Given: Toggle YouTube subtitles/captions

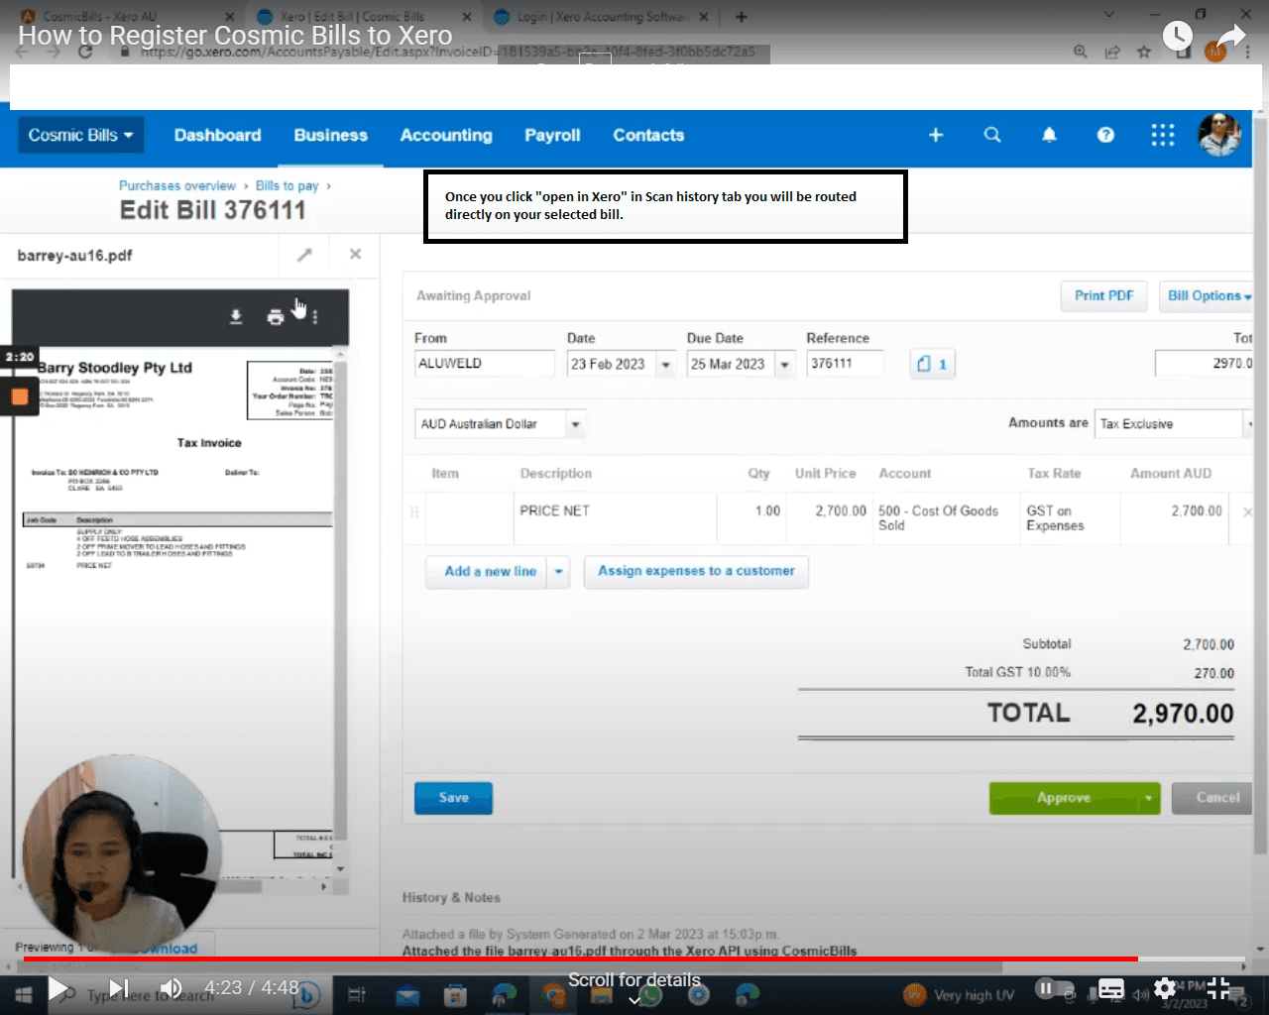Looking at the screenshot, I should point(1111,988).
